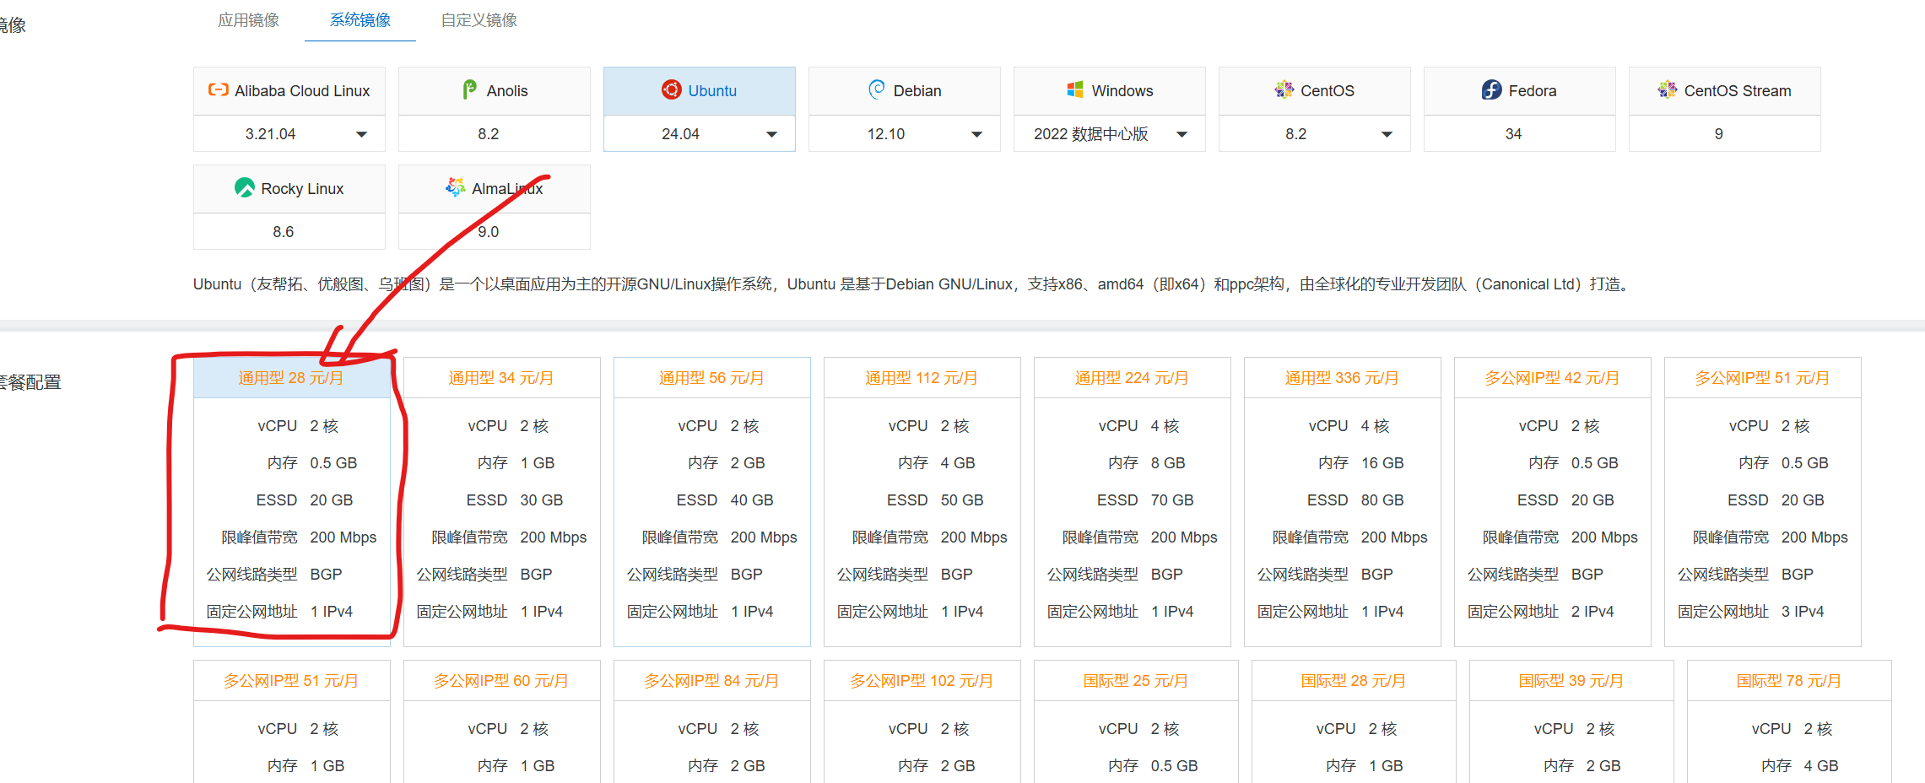The image size is (1925, 783).
Task: Select Rocky Linux image label
Action: (302, 188)
